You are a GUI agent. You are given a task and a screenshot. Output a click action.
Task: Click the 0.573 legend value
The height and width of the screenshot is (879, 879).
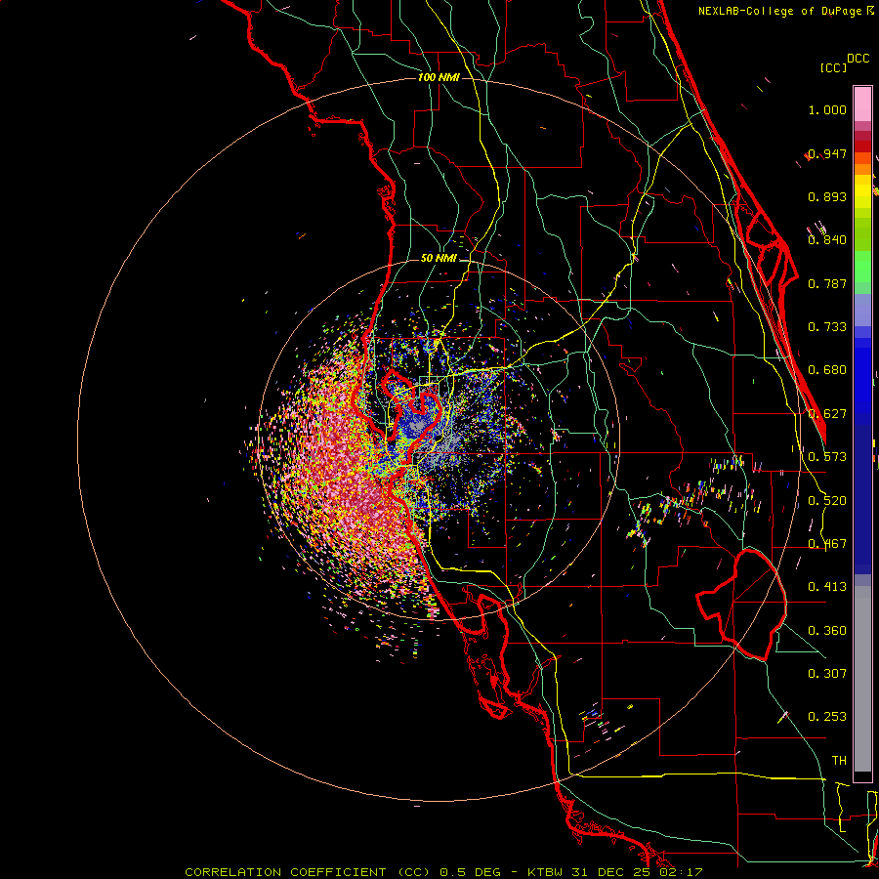827,457
